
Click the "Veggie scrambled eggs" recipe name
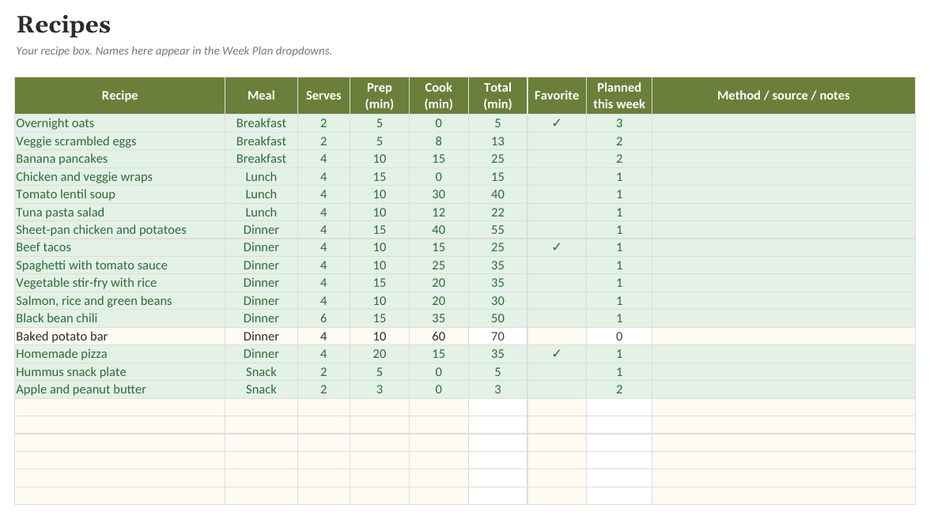[x=120, y=141]
